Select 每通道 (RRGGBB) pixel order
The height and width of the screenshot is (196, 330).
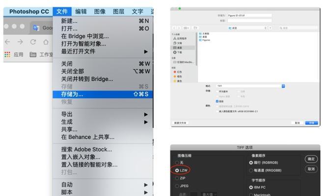(251, 171)
